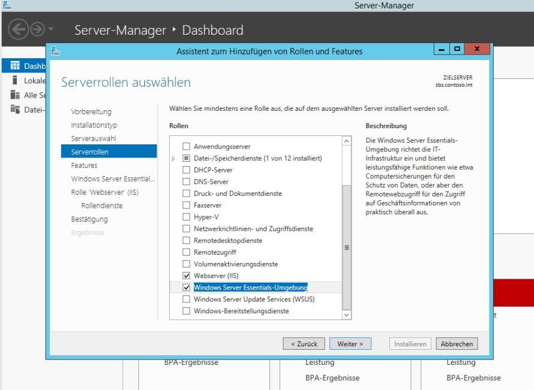The width and height of the screenshot is (534, 390).
Task: Check the Remotedesktopdienste checkbox
Action: point(186,240)
